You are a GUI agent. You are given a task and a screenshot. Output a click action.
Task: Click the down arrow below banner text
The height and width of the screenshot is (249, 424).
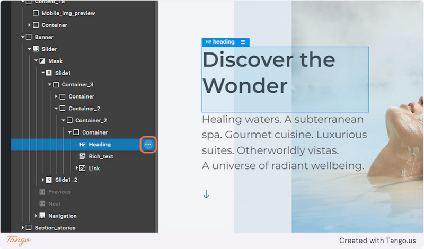[206, 194]
